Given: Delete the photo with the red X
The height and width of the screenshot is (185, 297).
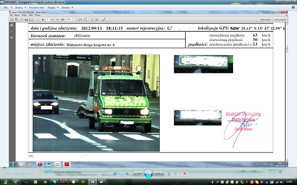Looking at the screenshot, I should coord(185,174).
